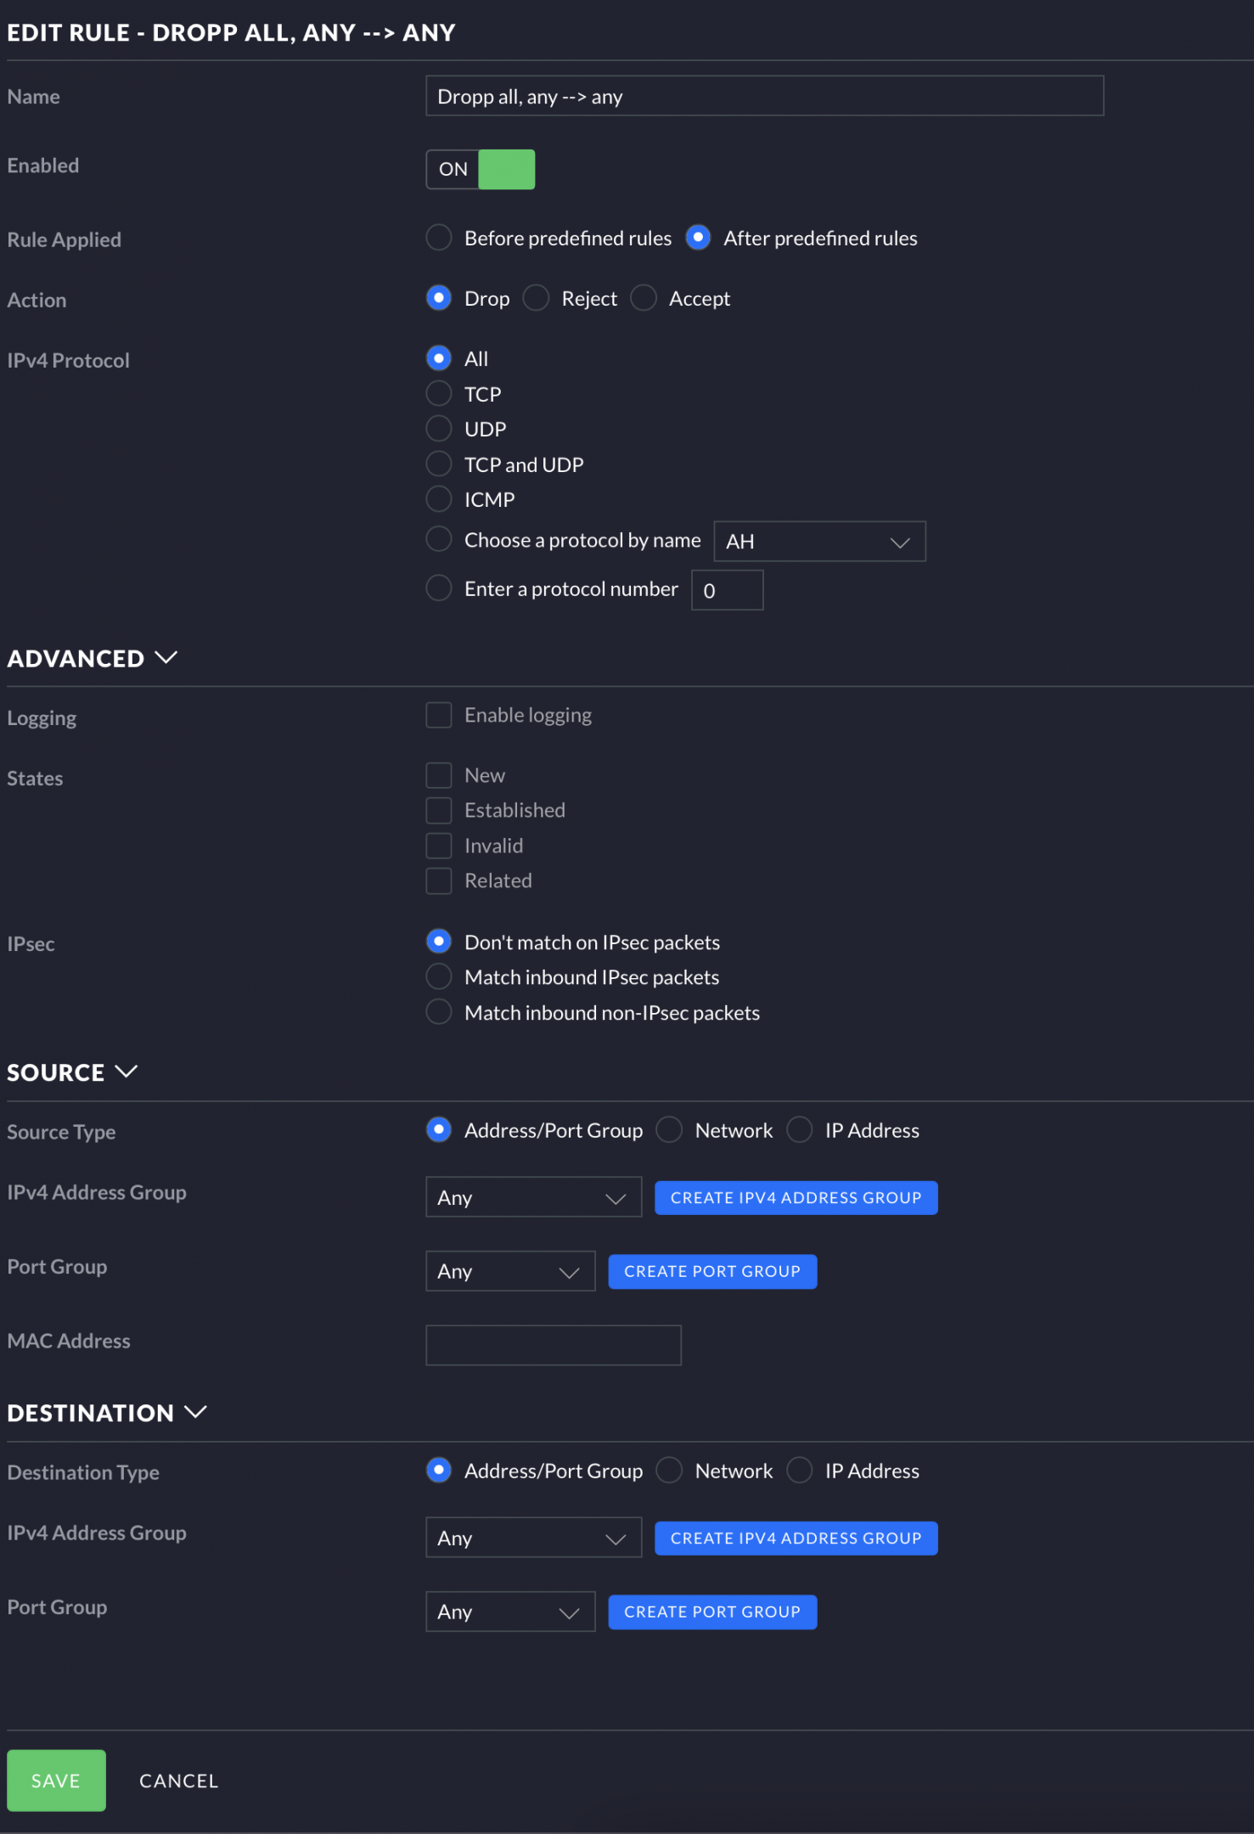Click into the MAC Address field
The height and width of the screenshot is (1834, 1254).
click(x=554, y=1345)
